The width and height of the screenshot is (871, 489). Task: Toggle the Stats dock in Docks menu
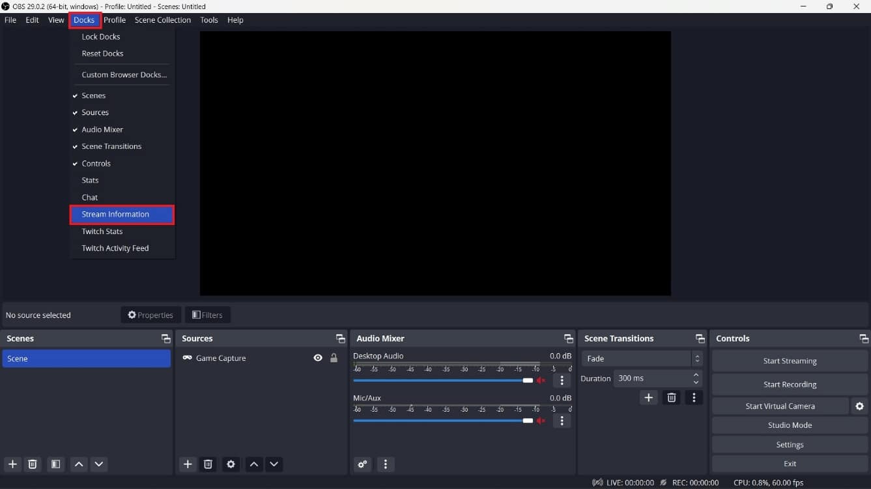click(x=90, y=180)
